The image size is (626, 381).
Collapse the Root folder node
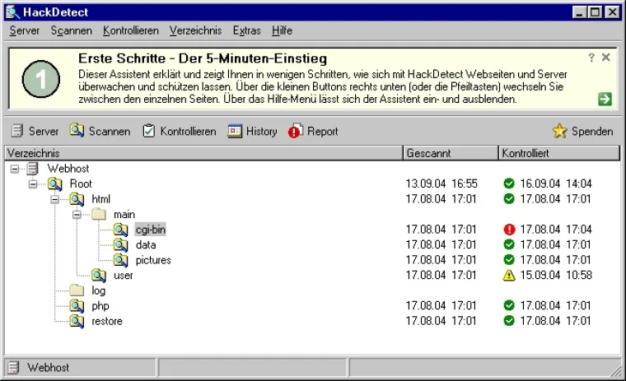click(x=34, y=184)
